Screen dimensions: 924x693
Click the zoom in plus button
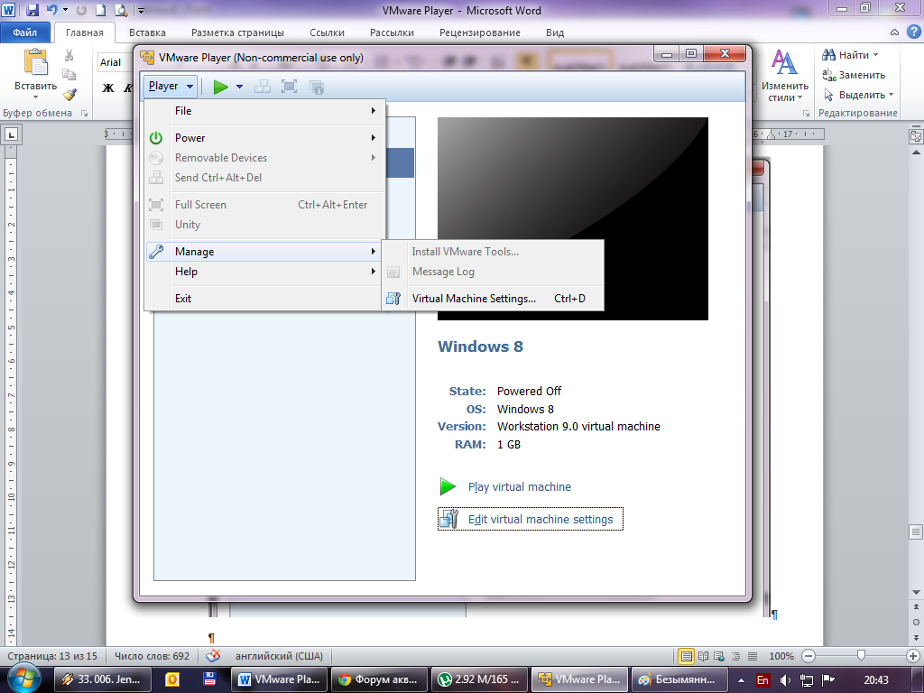(x=913, y=656)
